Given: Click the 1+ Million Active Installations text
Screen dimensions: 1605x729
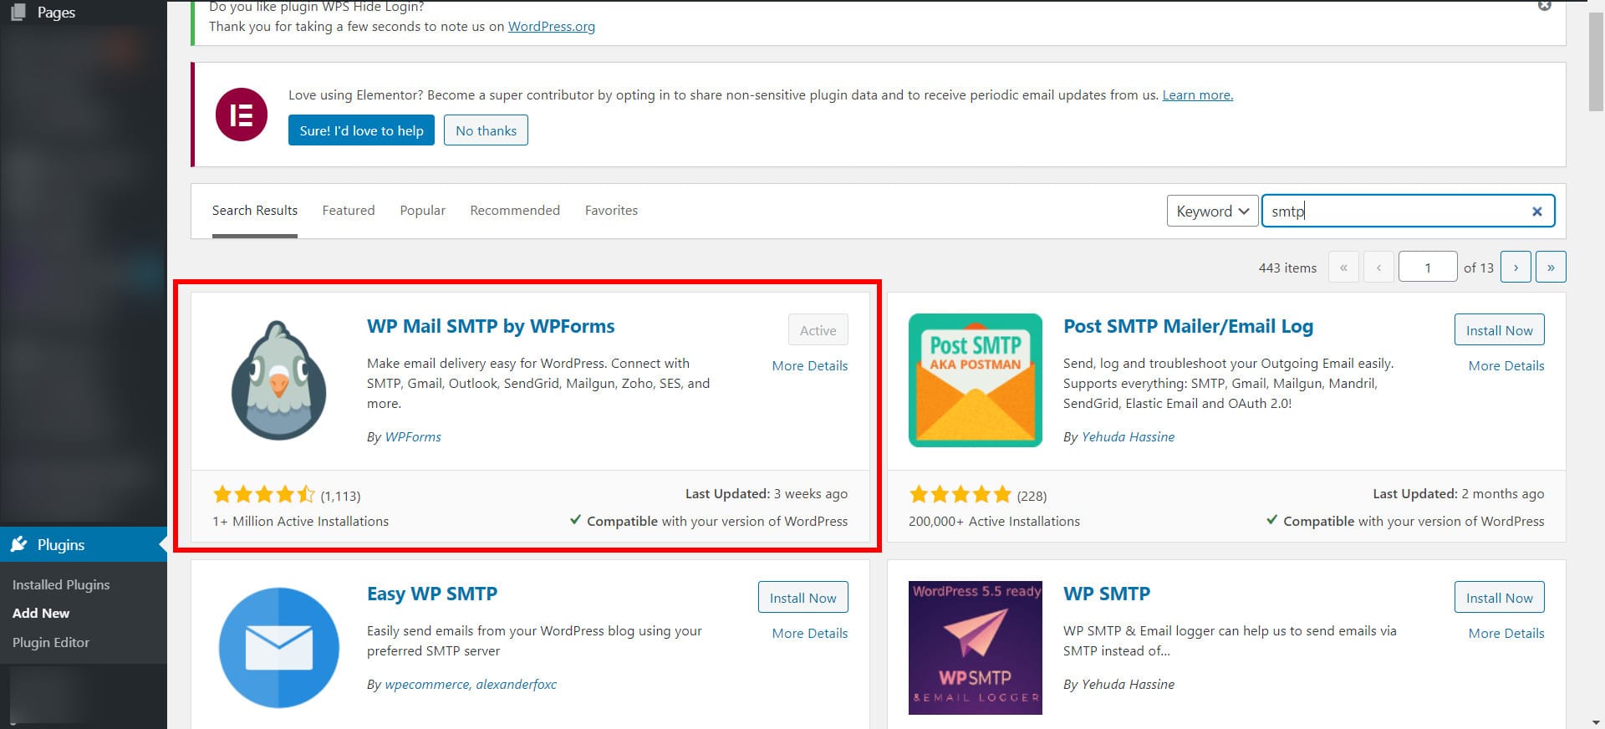Looking at the screenshot, I should coord(300,522).
